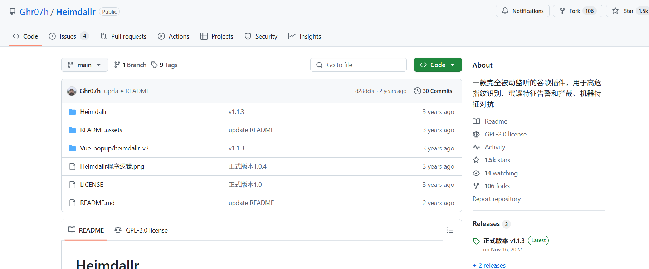Click Report repository link
Image resolution: width=649 pixels, height=269 pixels.
pyautogui.click(x=497, y=199)
